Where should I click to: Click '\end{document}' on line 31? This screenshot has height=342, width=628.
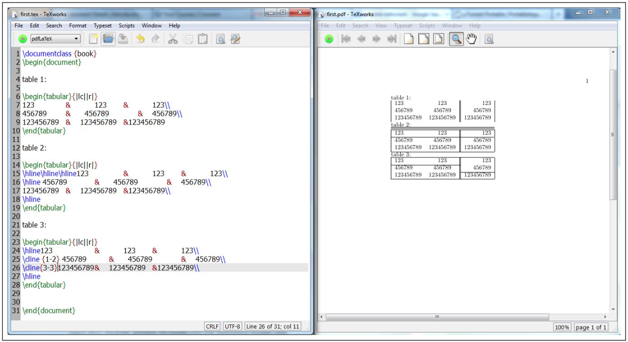tap(49, 310)
